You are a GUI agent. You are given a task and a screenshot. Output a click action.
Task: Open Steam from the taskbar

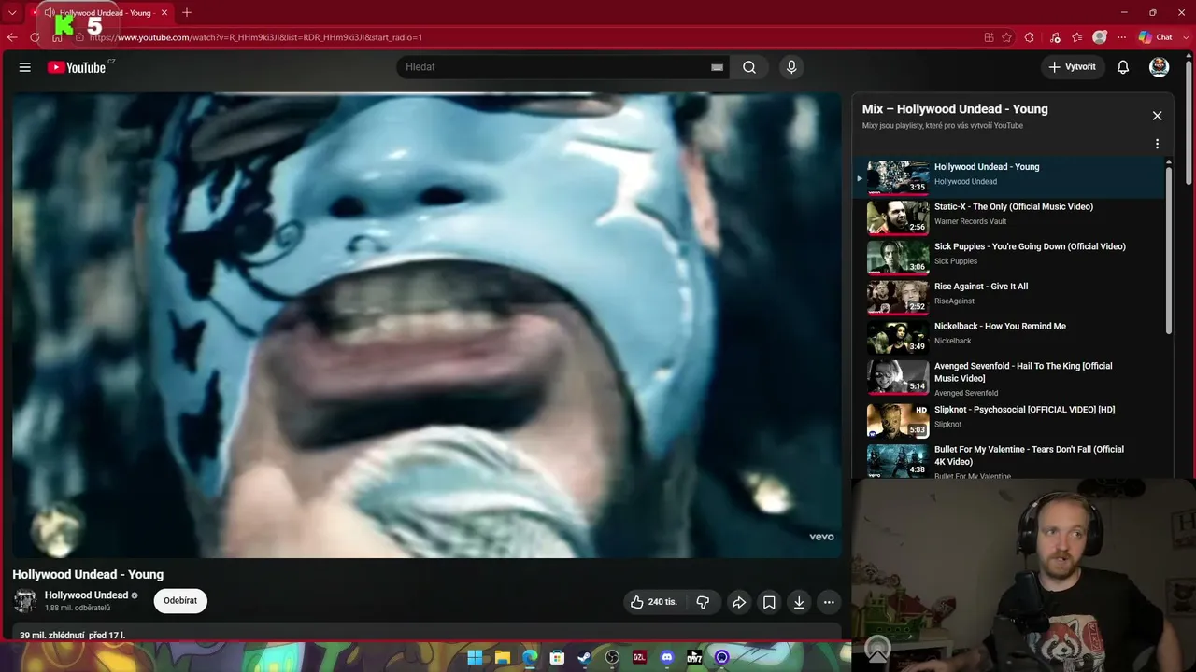coord(584,658)
